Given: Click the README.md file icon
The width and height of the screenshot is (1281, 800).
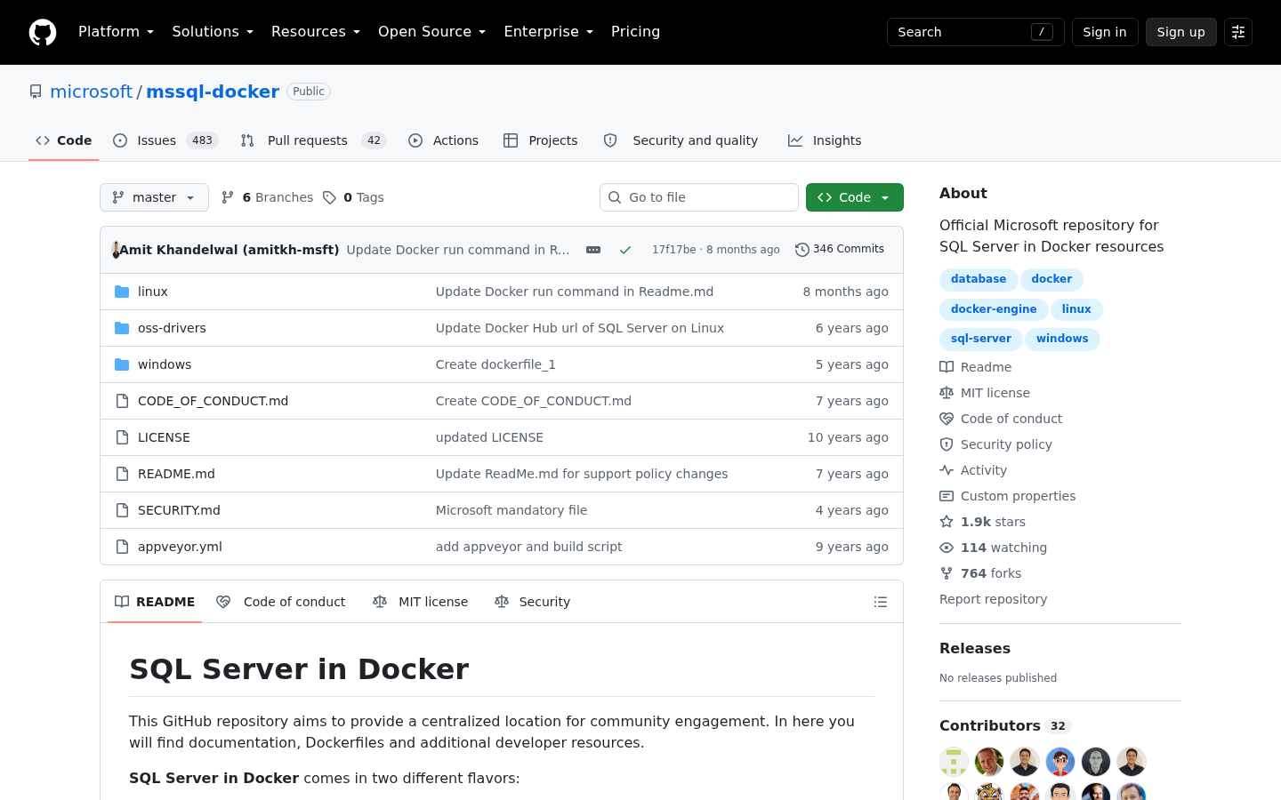Looking at the screenshot, I should (122, 474).
